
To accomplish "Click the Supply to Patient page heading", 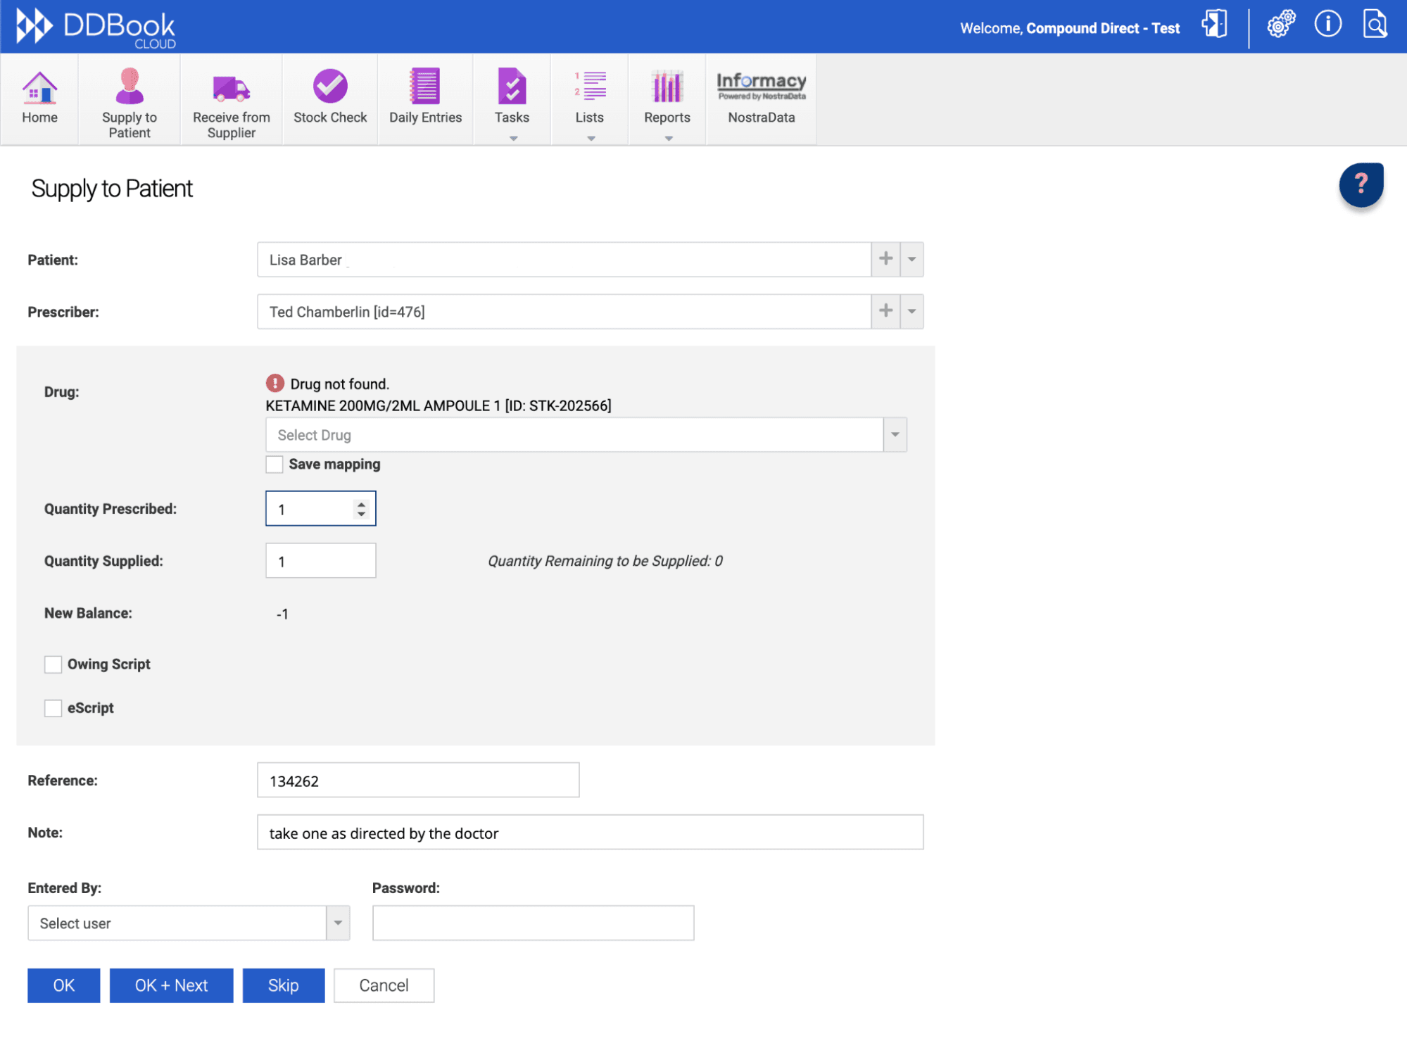I will click(x=111, y=189).
